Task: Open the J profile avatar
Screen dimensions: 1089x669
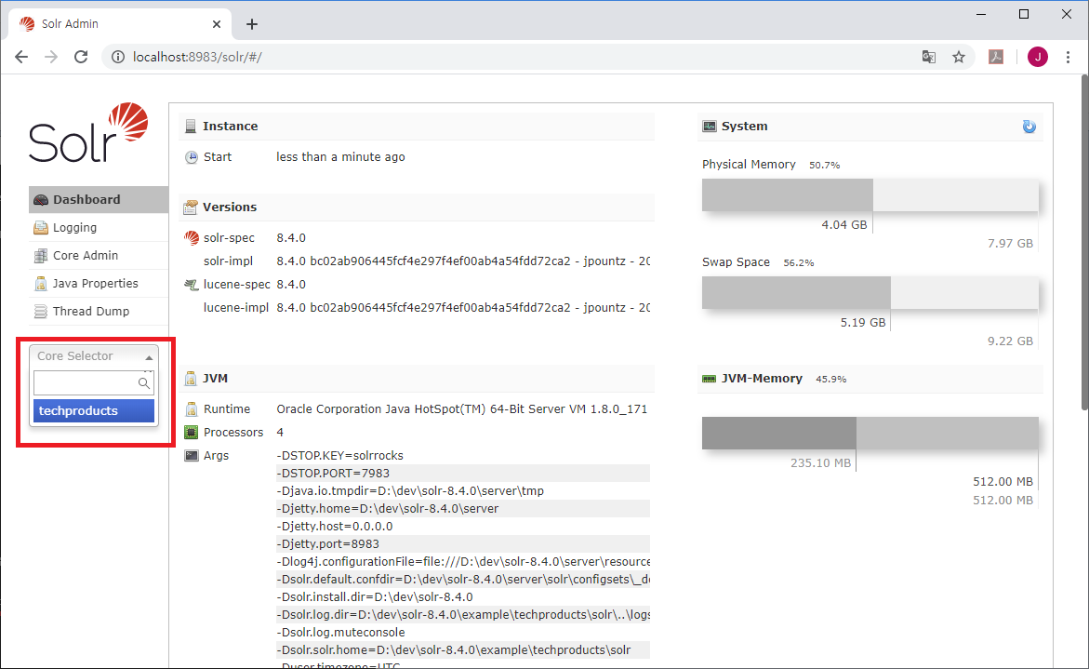Action: [1038, 57]
